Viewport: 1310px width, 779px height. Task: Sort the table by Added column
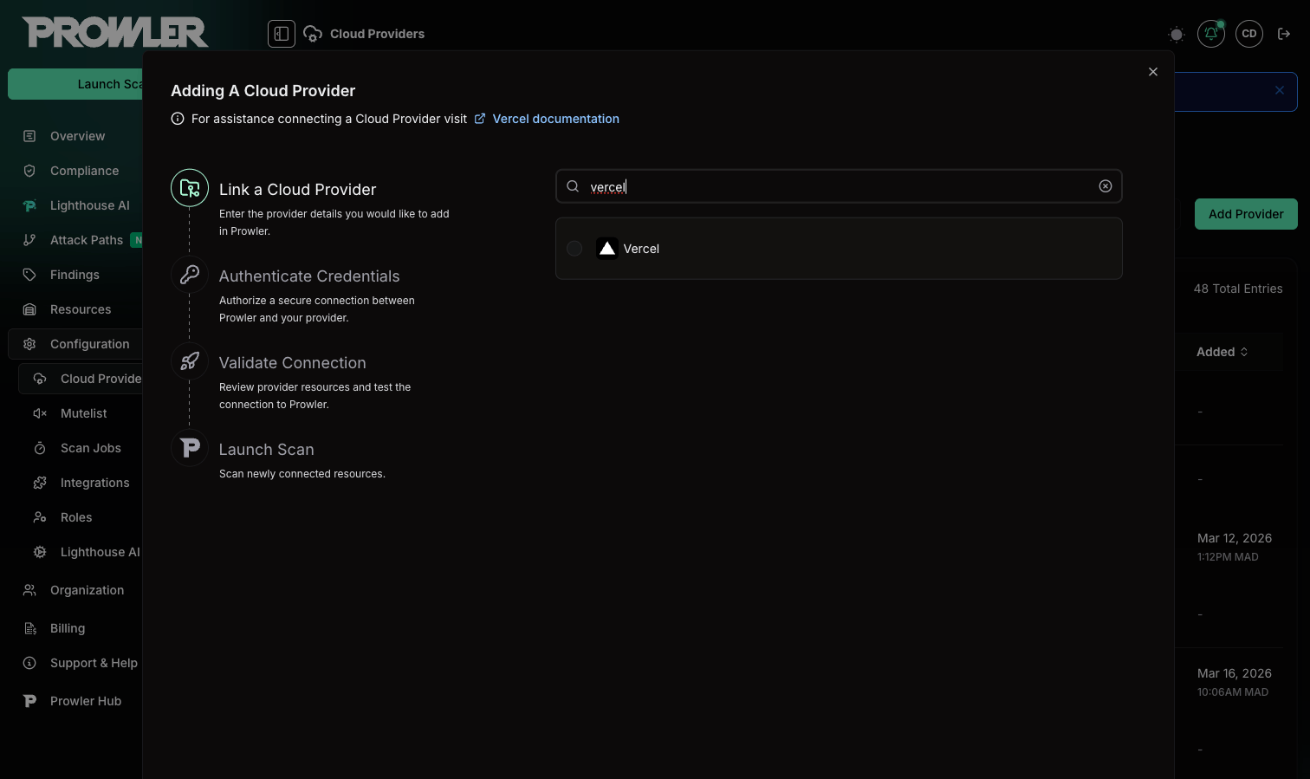[x=1222, y=352]
